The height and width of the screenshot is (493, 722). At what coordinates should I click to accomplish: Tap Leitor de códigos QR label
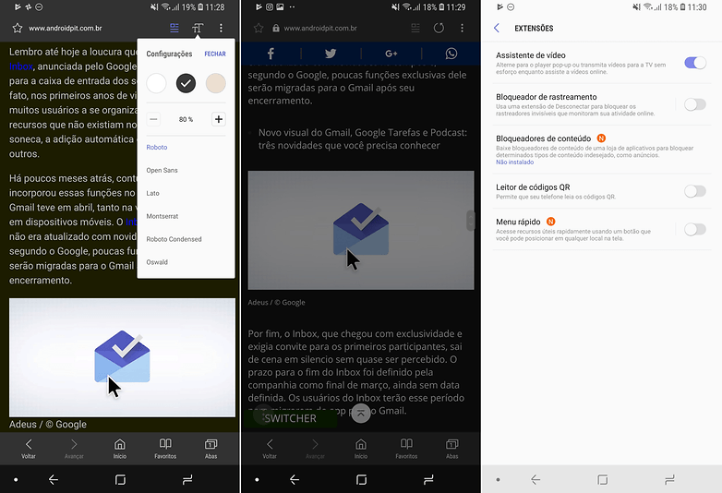pos(533,187)
